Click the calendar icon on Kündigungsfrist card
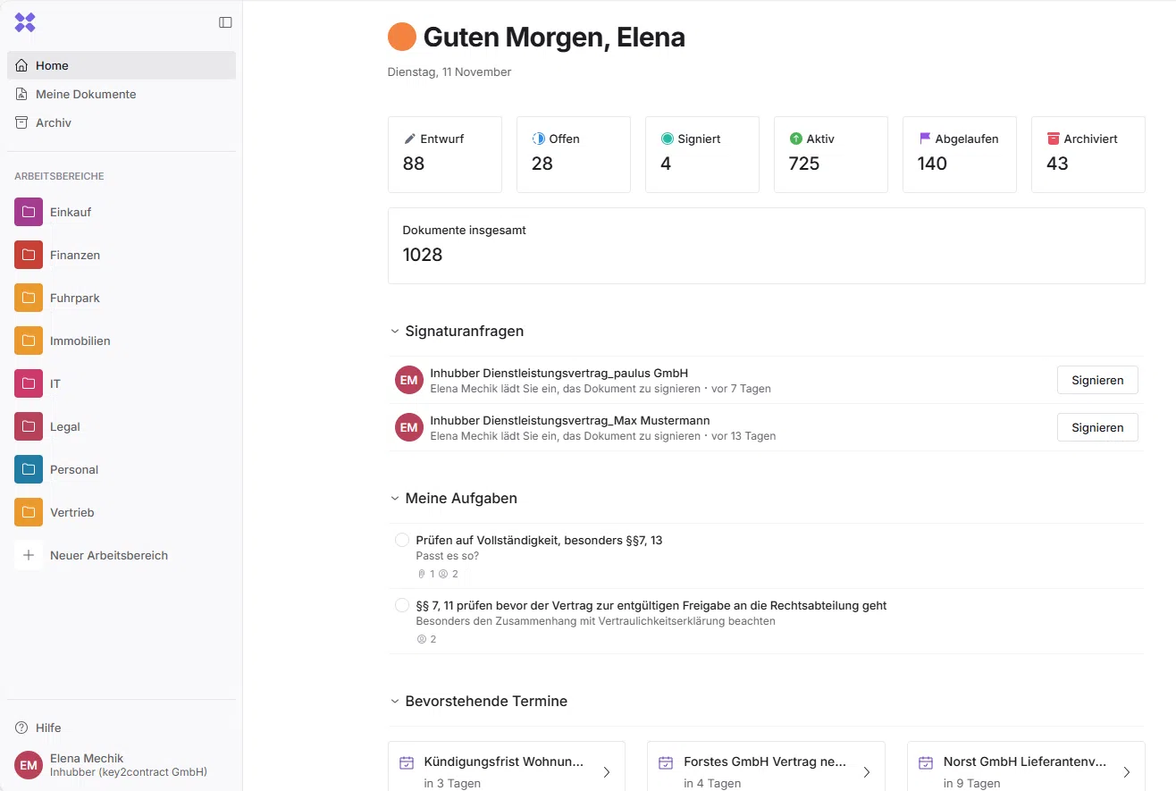1176x791 pixels. pyautogui.click(x=407, y=762)
